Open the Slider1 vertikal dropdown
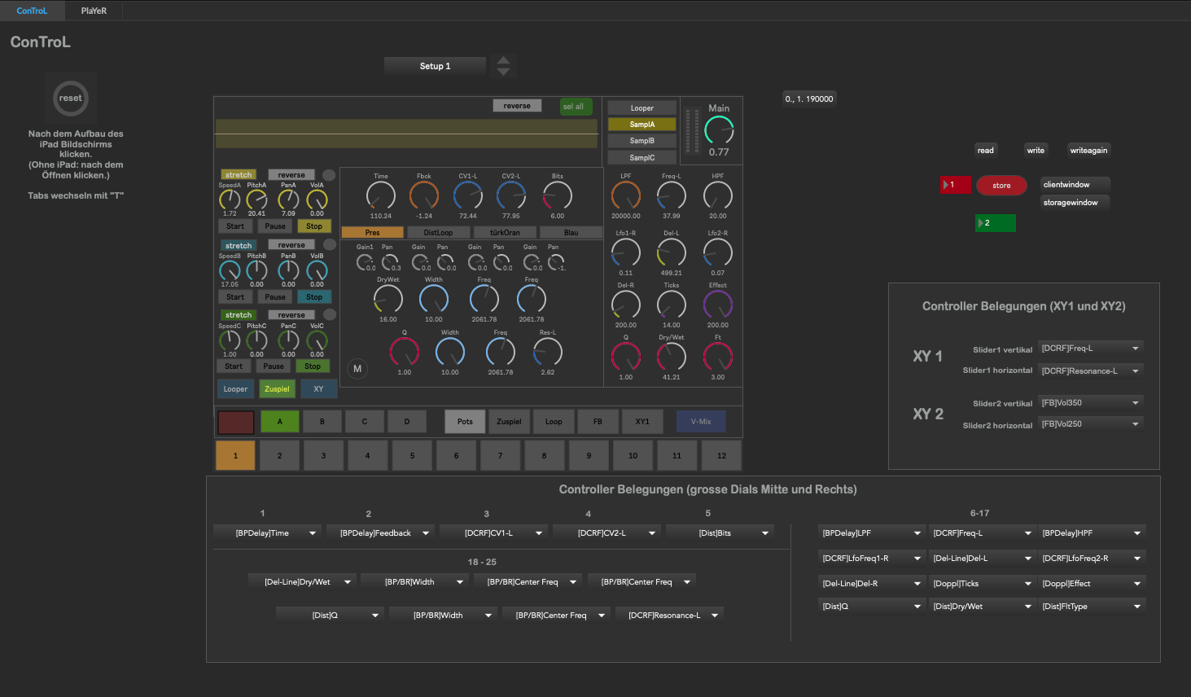1191x697 pixels. click(x=1091, y=348)
